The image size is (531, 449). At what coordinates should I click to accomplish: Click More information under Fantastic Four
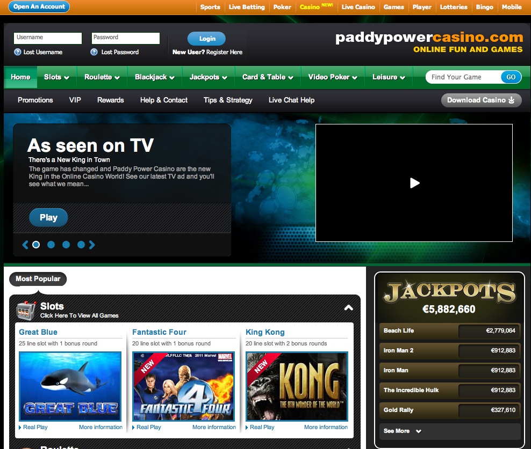click(214, 427)
